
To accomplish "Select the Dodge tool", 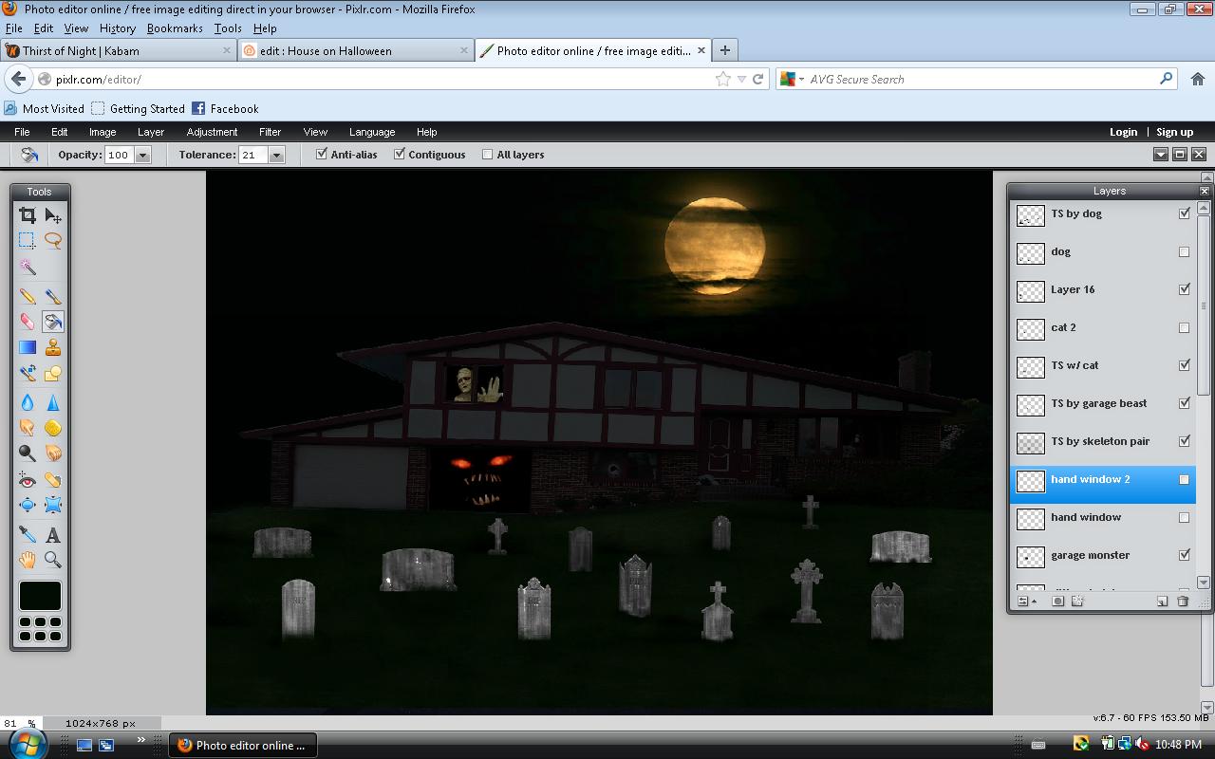I will point(28,454).
